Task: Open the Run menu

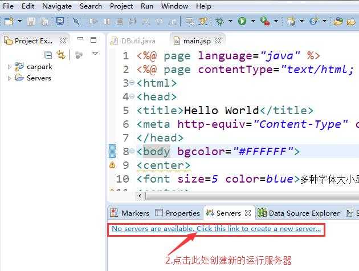Action: pos(147,6)
